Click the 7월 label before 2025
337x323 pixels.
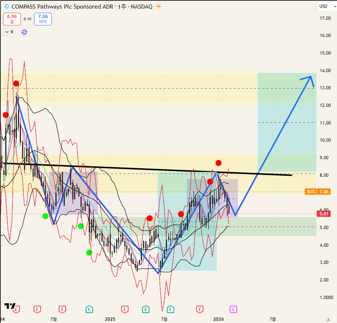tap(54, 319)
